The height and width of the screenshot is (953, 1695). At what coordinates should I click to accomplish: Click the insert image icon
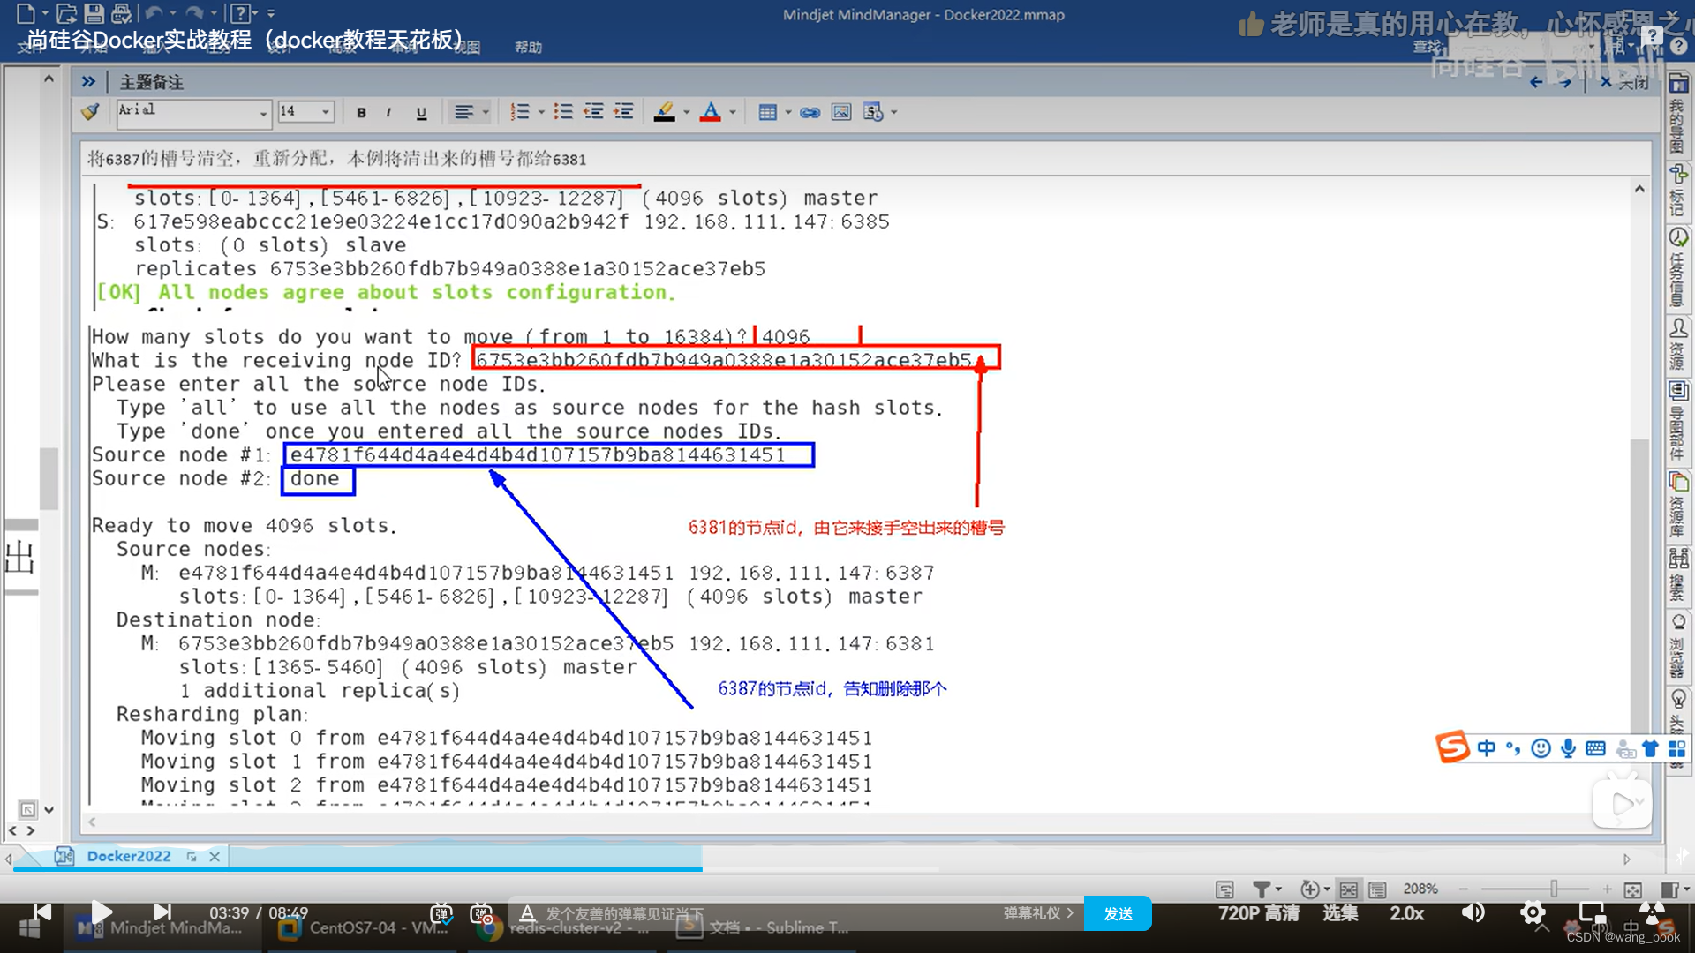point(841,112)
